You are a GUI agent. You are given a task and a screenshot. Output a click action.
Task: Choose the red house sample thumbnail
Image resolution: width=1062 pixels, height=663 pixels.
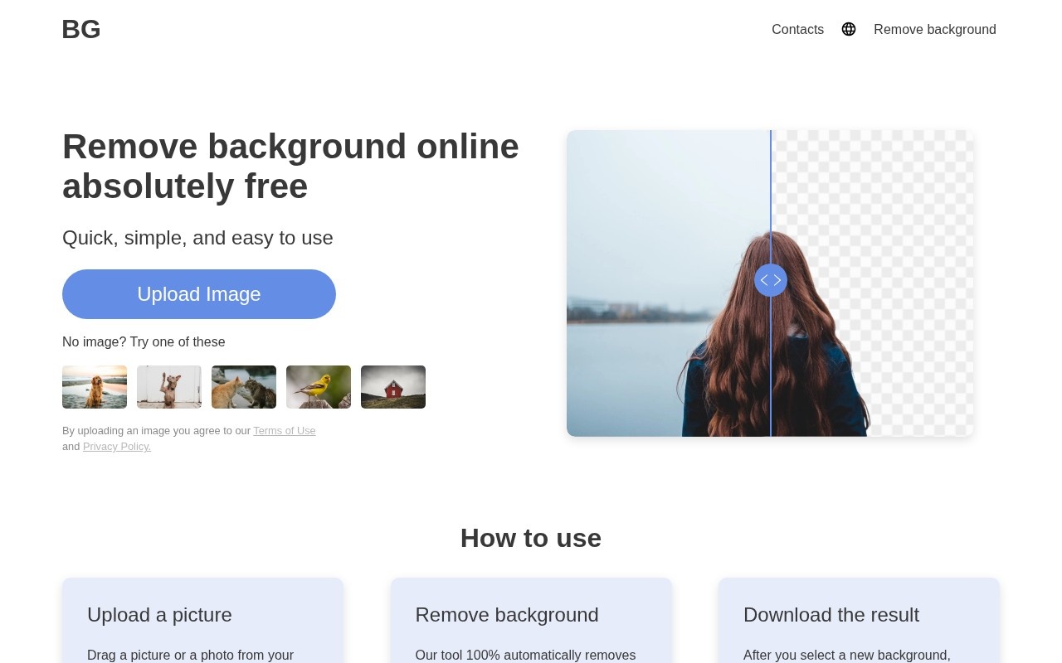pos(393,387)
